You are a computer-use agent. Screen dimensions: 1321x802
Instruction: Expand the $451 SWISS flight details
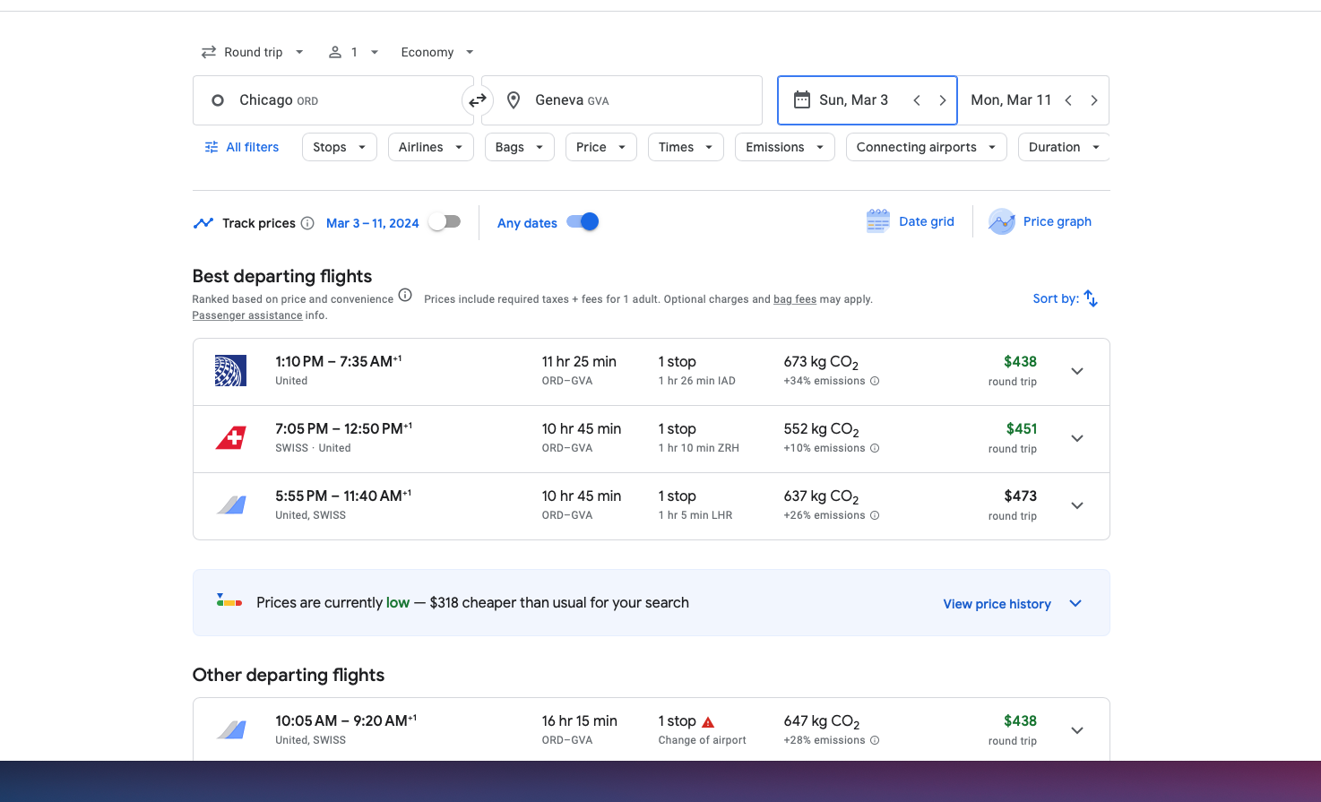(x=1077, y=438)
